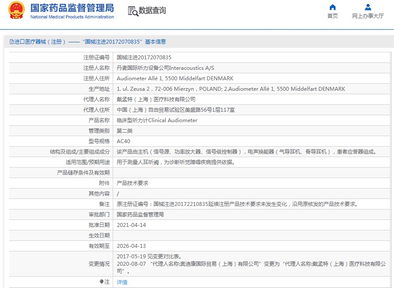Select expiry date 2026-04-13
The width and height of the screenshot is (394, 288).
pos(131,246)
